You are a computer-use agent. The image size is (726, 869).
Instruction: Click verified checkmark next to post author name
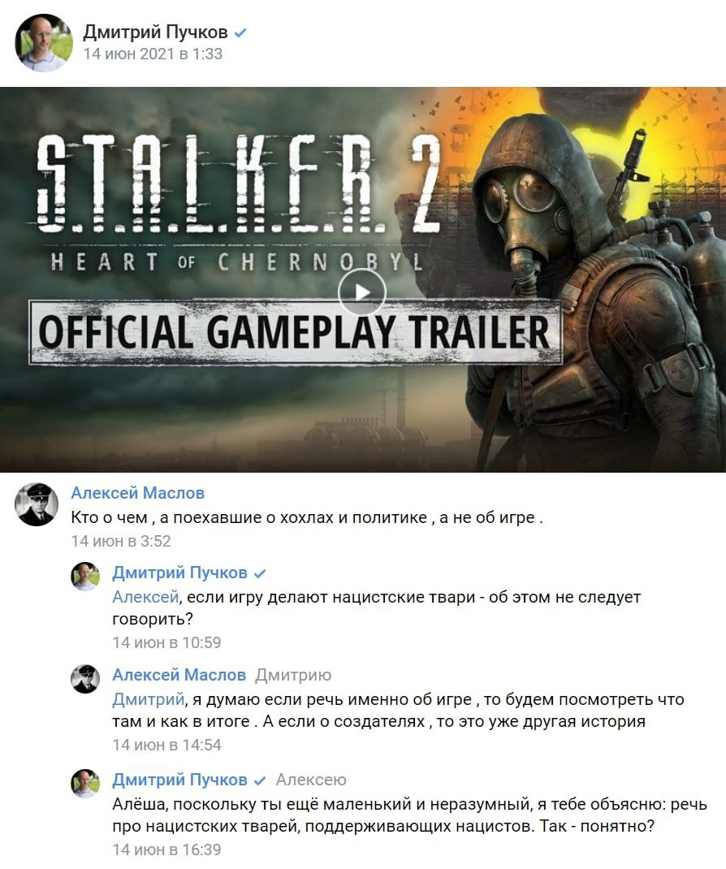click(x=240, y=33)
